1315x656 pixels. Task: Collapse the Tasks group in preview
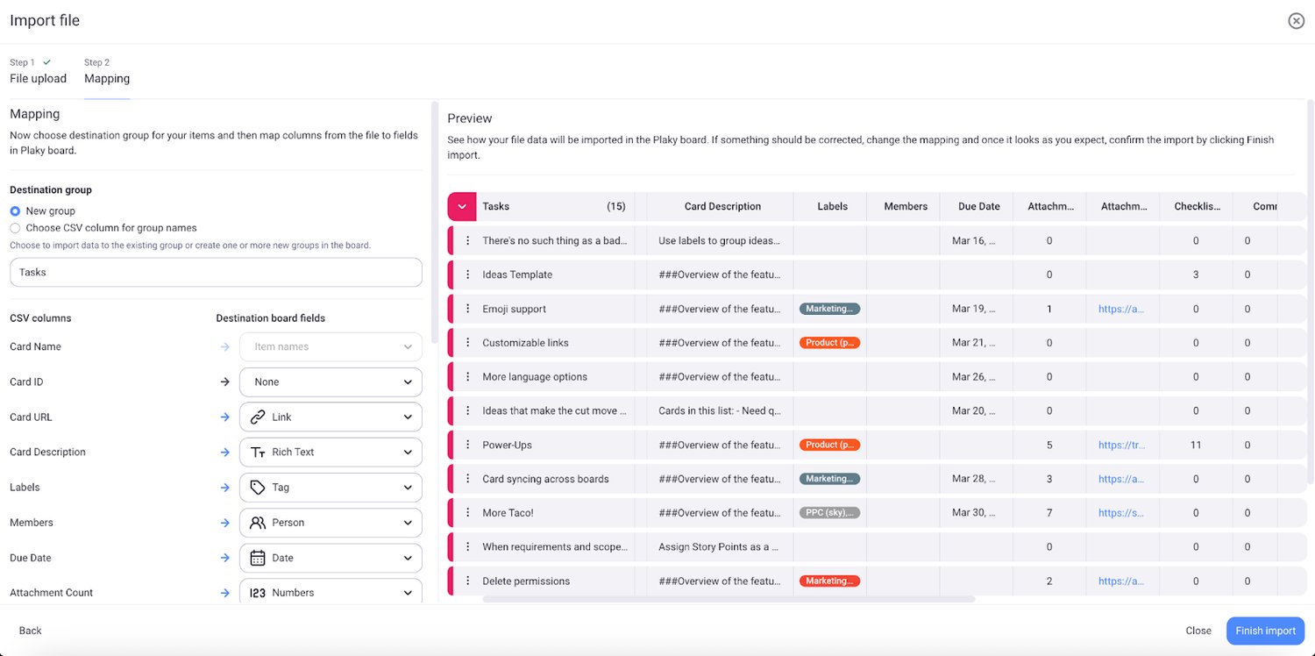click(x=462, y=207)
